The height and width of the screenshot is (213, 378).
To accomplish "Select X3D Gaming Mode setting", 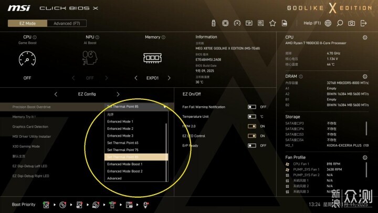I will click(x=26, y=146).
